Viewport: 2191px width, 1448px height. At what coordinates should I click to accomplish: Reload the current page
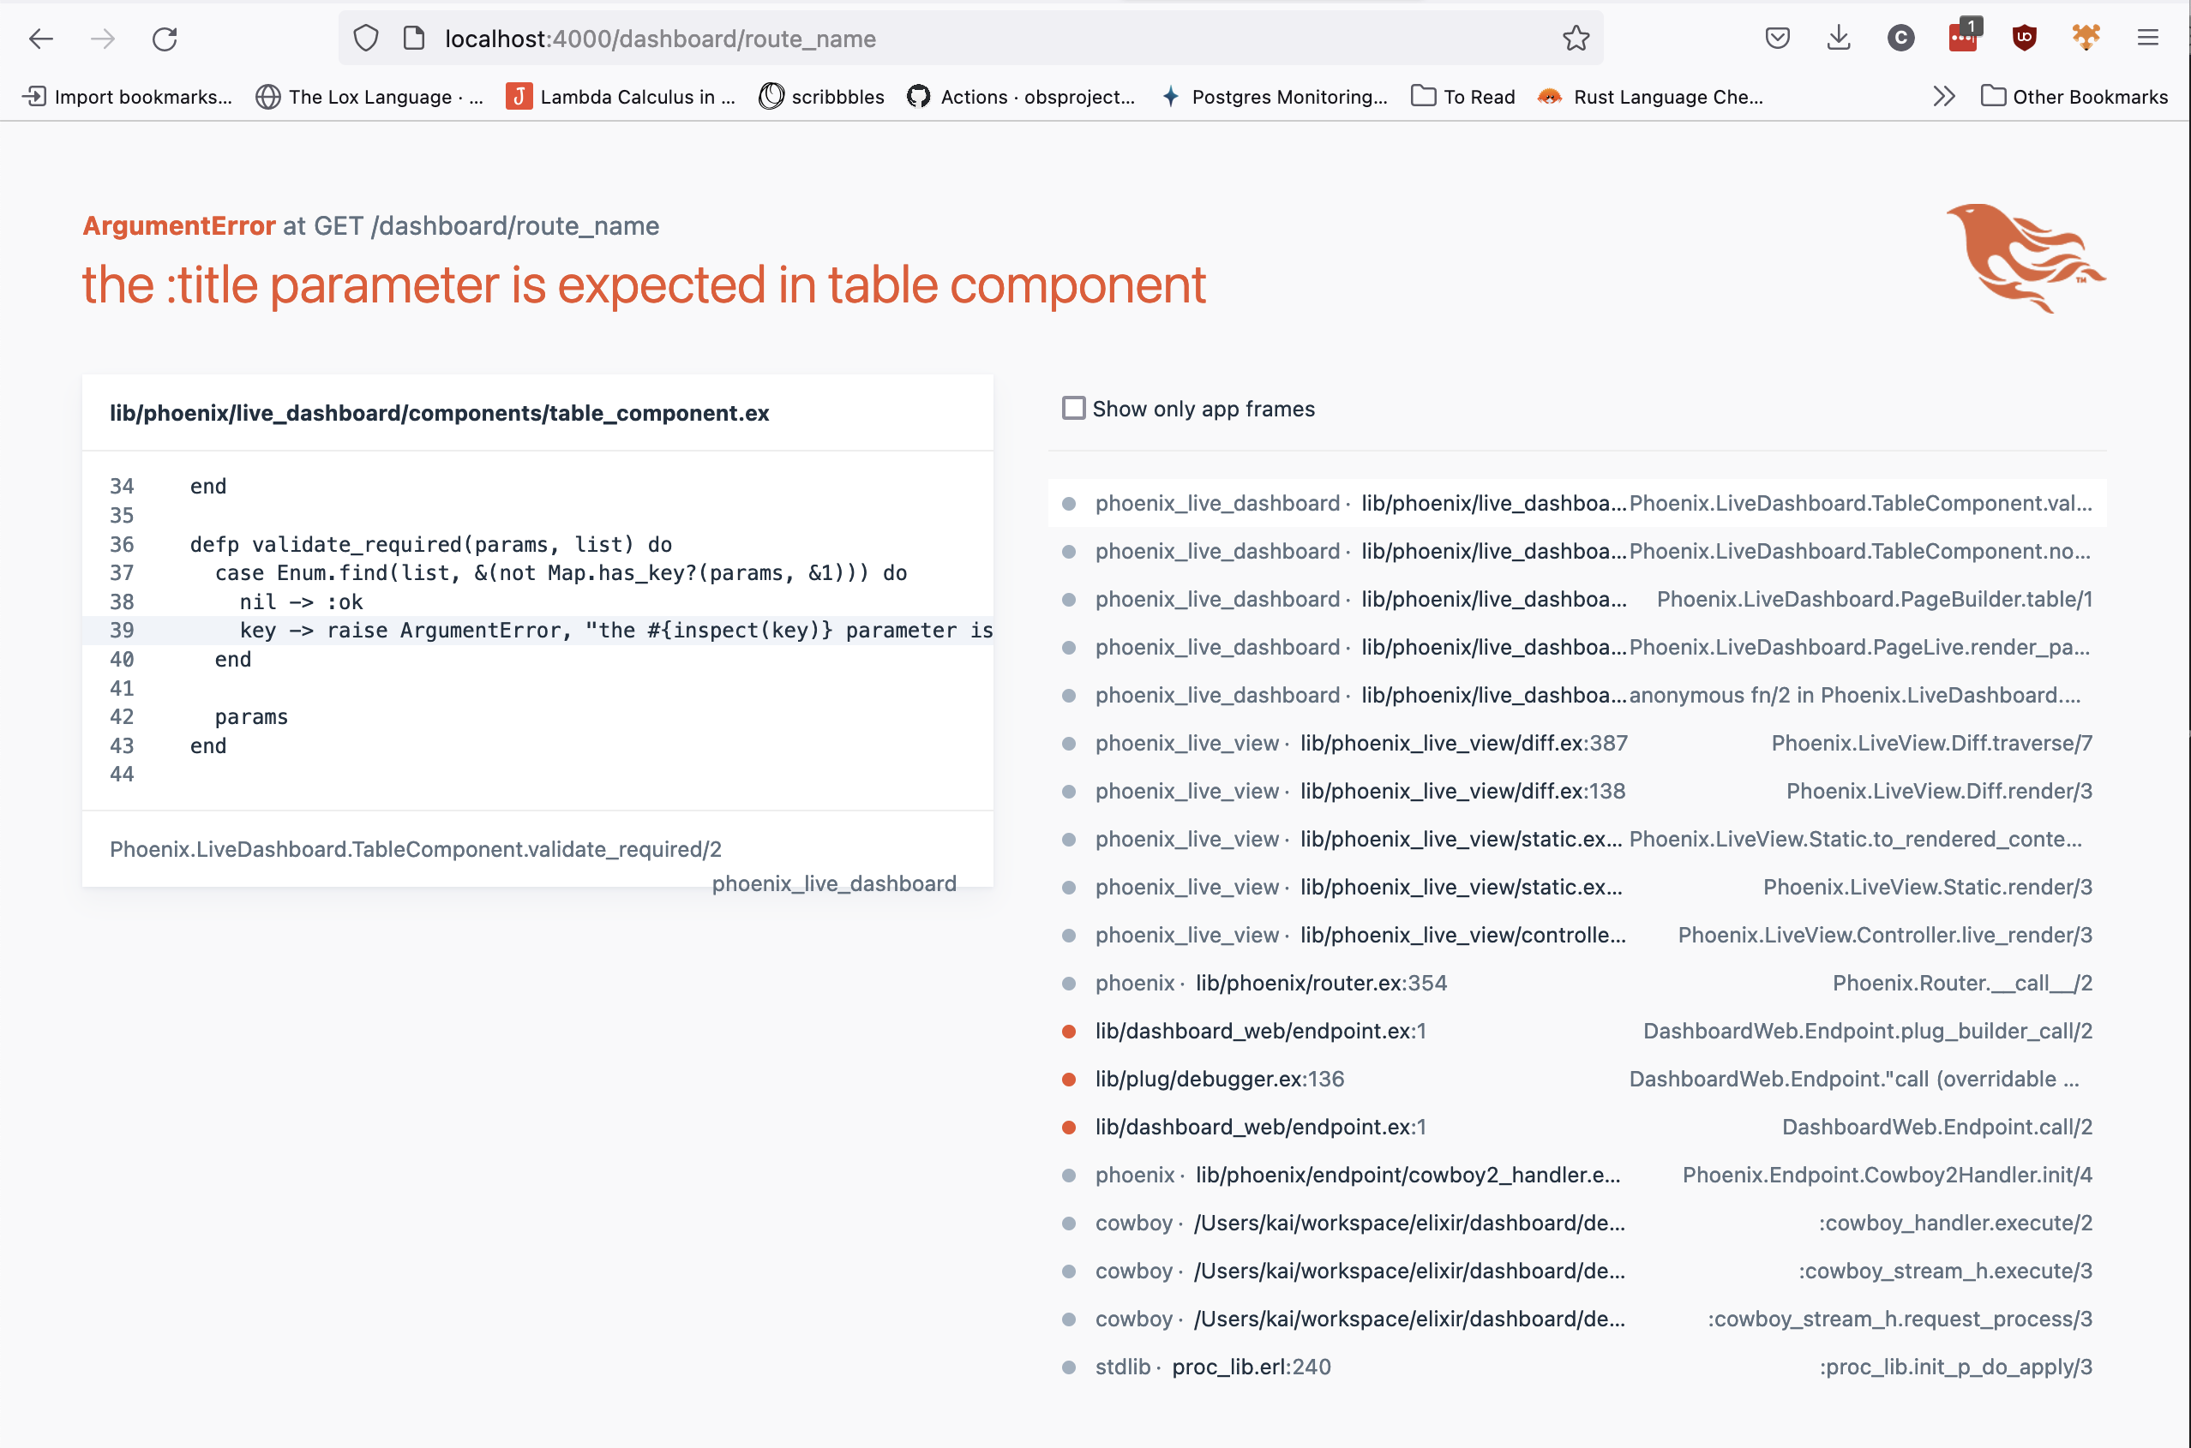166,39
